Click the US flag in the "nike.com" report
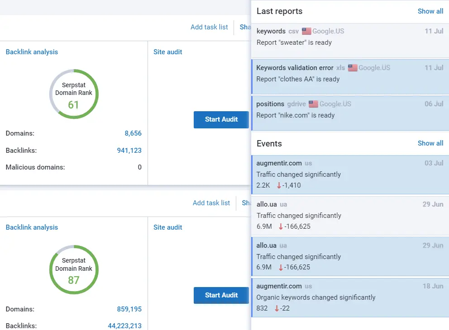The image size is (449, 330). pyautogui.click(x=313, y=104)
